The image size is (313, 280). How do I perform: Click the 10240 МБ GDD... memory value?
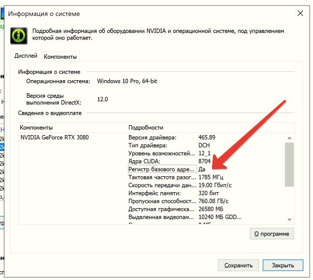tap(220, 217)
